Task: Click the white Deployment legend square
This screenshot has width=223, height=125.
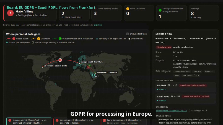Action: coord(129,39)
